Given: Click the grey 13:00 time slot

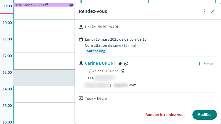Looking at the screenshot, I should click(44, 78).
